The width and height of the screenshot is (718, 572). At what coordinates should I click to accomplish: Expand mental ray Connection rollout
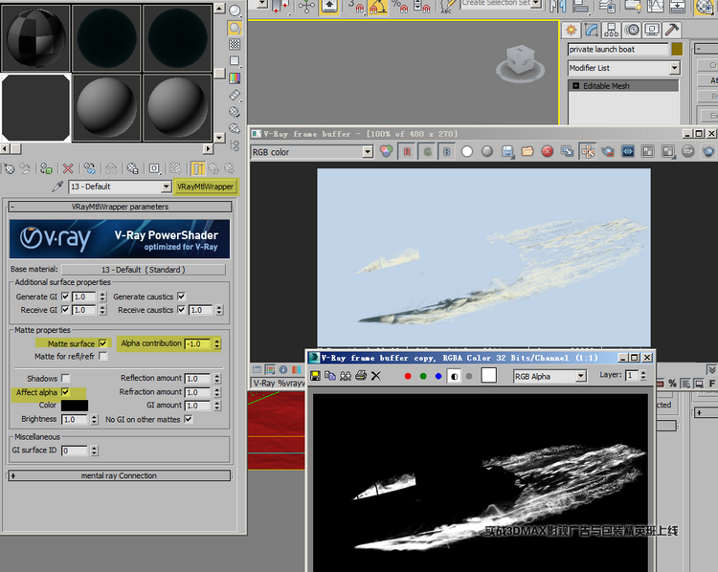pos(119,475)
